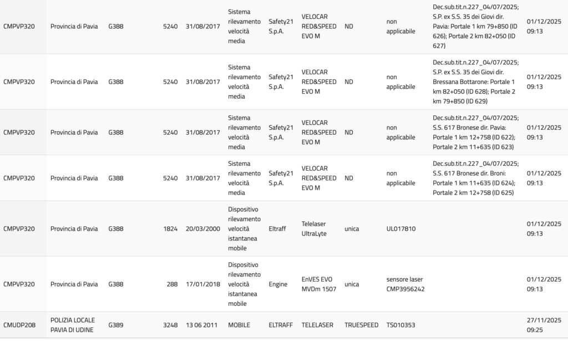Image resolution: width=568 pixels, height=342 pixels.
Task: Select the 3248 number cell
Action: pos(170,325)
